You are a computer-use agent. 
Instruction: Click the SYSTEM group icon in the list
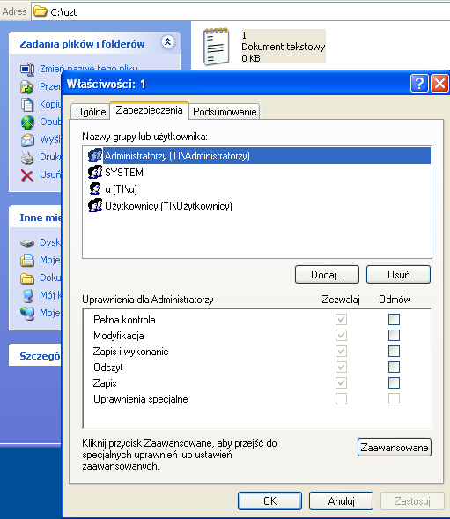[95, 172]
